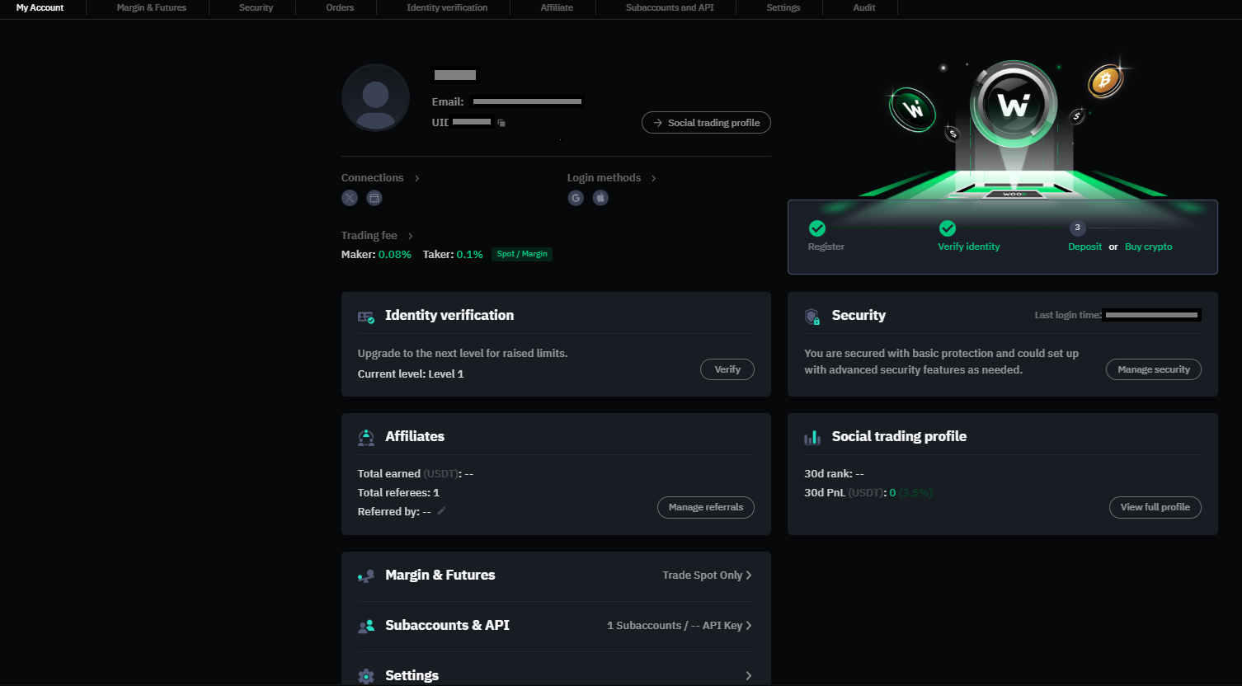Click the 30d rank text
1242x686 pixels.
pos(834,474)
